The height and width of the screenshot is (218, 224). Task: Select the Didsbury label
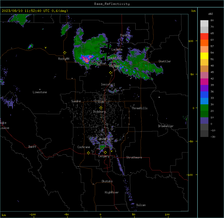point(100,112)
